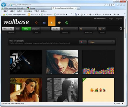This screenshot has height=107, width=128.
Task: Open the wallbase random shuffle icon
Action: 44,23
